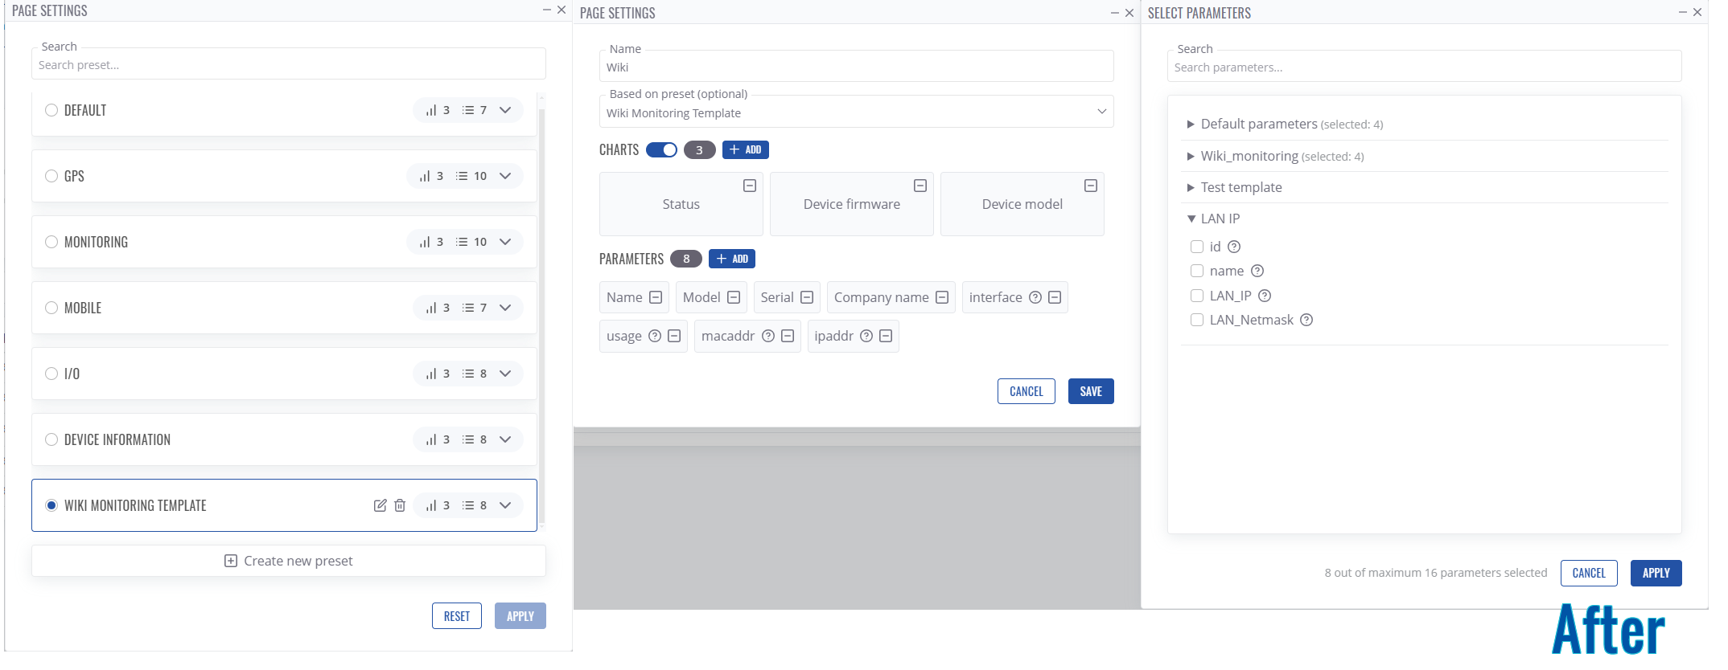
Task: Collapse the LAN IP parameter group
Action: (1191, 219)
